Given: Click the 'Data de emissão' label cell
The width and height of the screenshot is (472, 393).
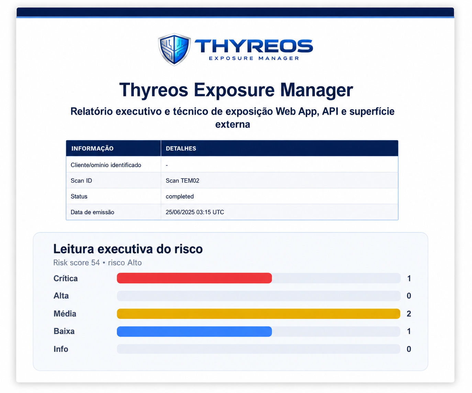Looking at the screenshot, I should coord(113,212).
